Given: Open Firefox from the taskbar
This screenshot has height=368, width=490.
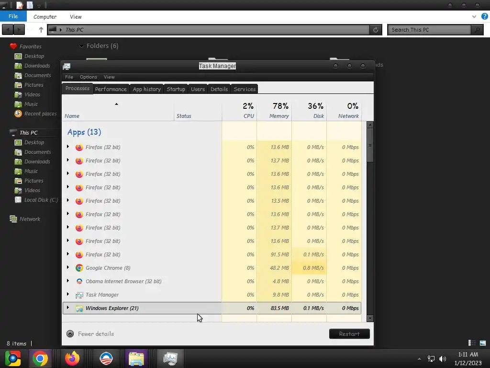Looking at the screenshot, I should 72,358.
